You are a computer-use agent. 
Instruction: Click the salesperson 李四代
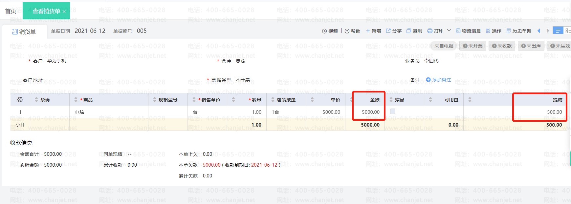click(x=431, y=61)
